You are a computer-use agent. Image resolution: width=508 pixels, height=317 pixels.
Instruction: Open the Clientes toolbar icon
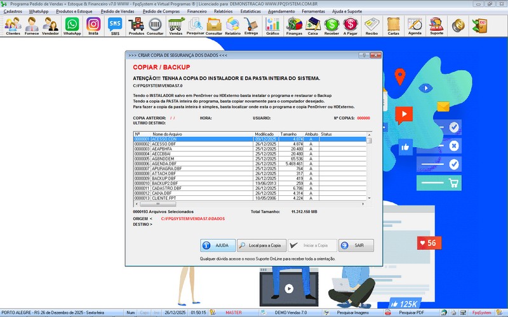coord(13,26)
